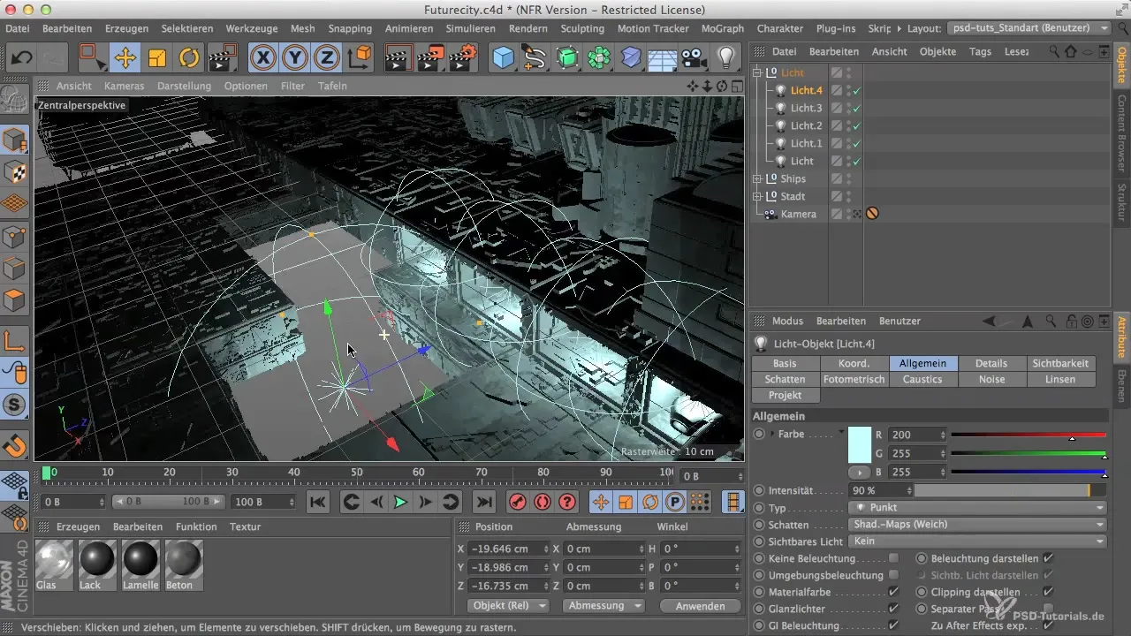Image resolution: width=1131 pixels, height=636 pixels.
Task: Open the spline pen tool
Action: pos(535,58)
